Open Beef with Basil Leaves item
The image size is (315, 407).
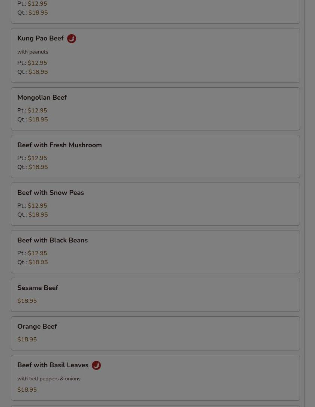155,378
